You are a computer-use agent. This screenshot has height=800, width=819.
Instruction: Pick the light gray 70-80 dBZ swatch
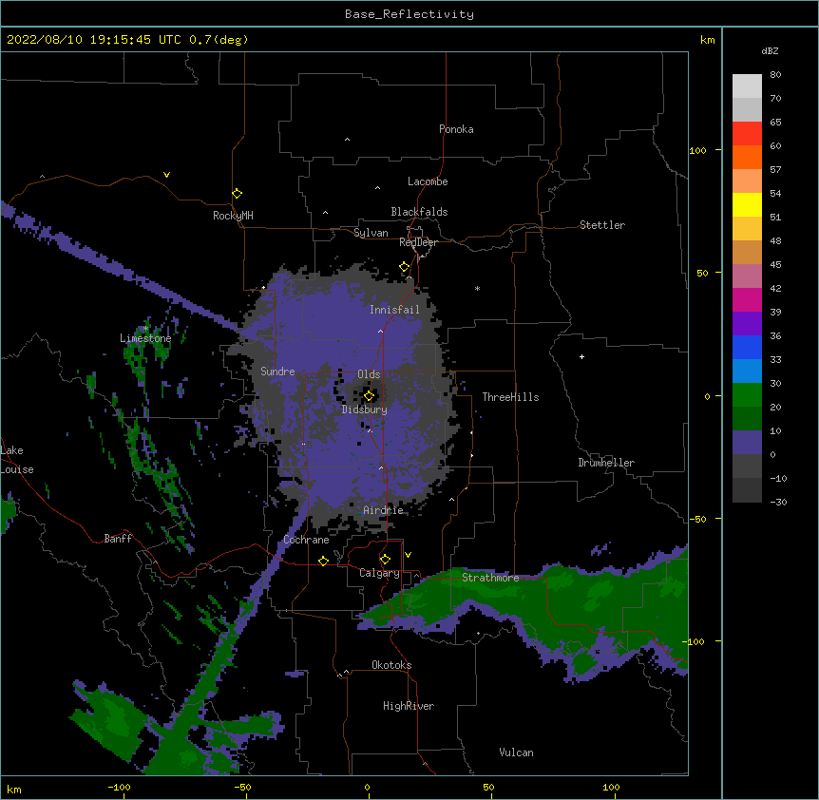tap(747, 86)
